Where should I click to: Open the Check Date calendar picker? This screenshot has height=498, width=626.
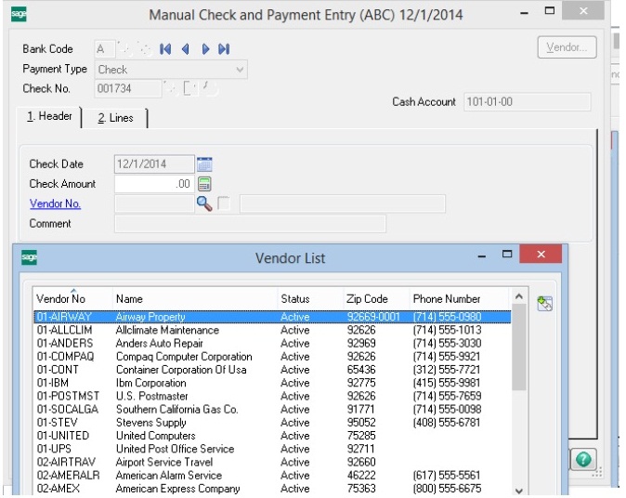(204, 164)
